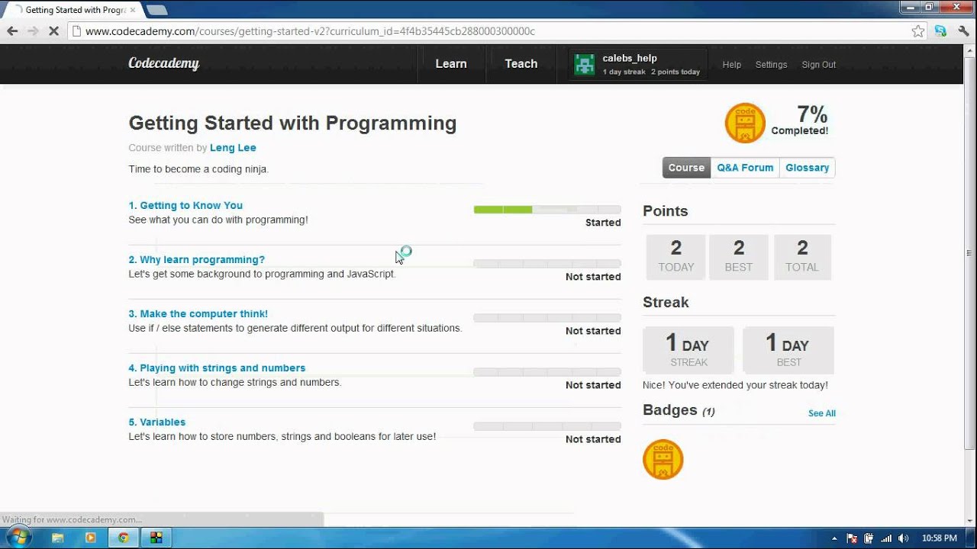Screen dimensions: 977x549
Task: Click the Getting to Know You progress bar
Action: 547,210
